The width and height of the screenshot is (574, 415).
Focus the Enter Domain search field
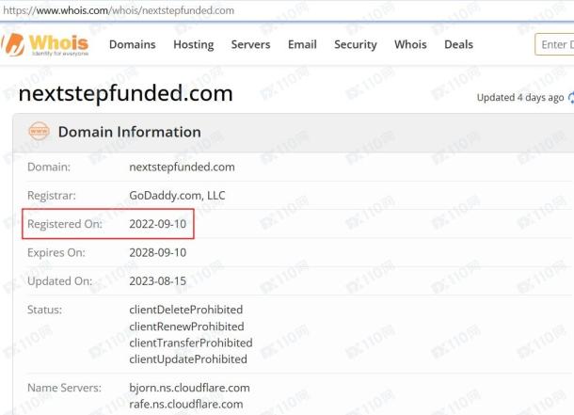[x=554, y=44]
